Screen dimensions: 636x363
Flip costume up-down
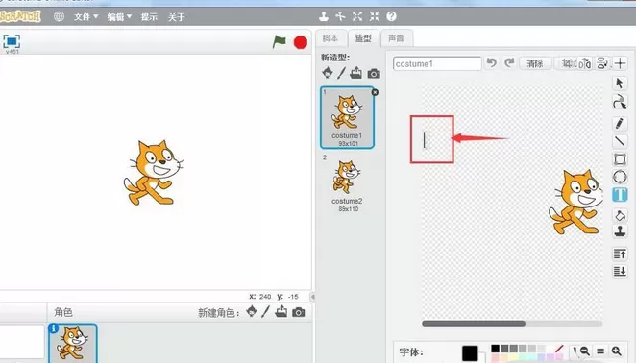(602, 63)
